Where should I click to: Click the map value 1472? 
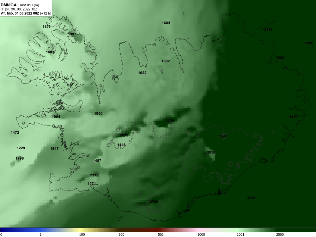[15, 132]
